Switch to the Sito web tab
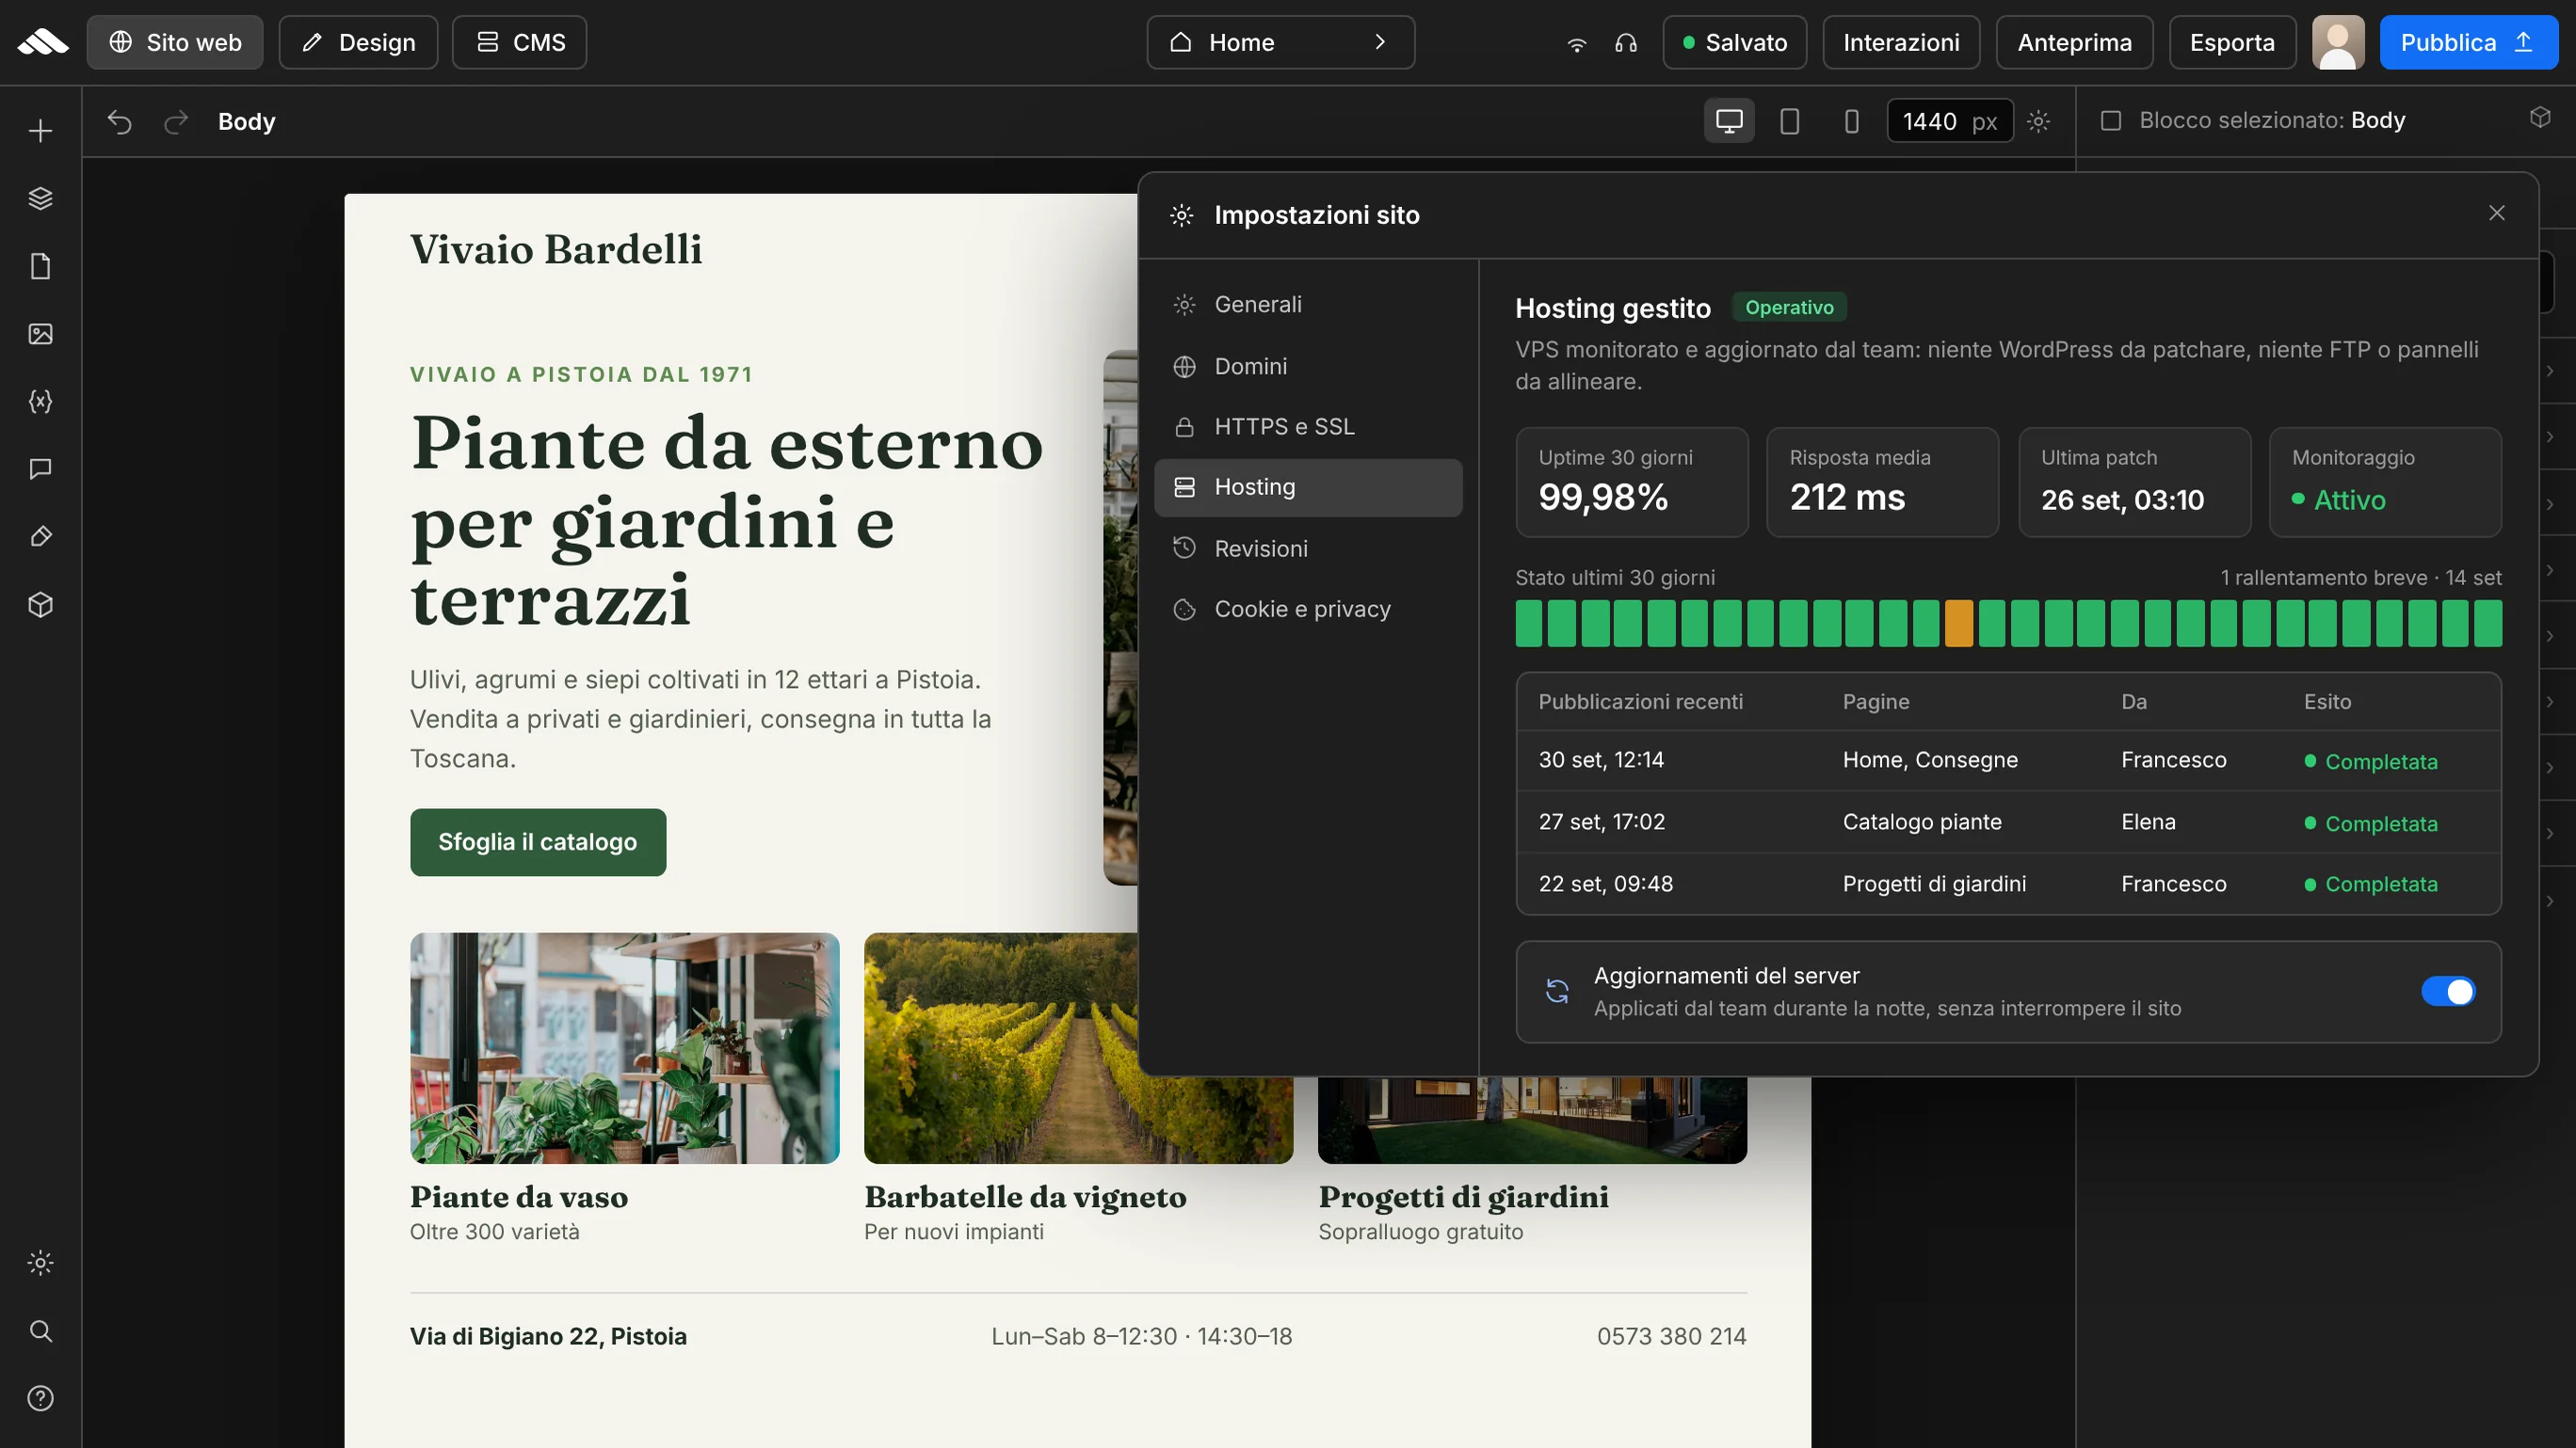The width and height of the screenshot is (2576, 1448). click(175, 42)
